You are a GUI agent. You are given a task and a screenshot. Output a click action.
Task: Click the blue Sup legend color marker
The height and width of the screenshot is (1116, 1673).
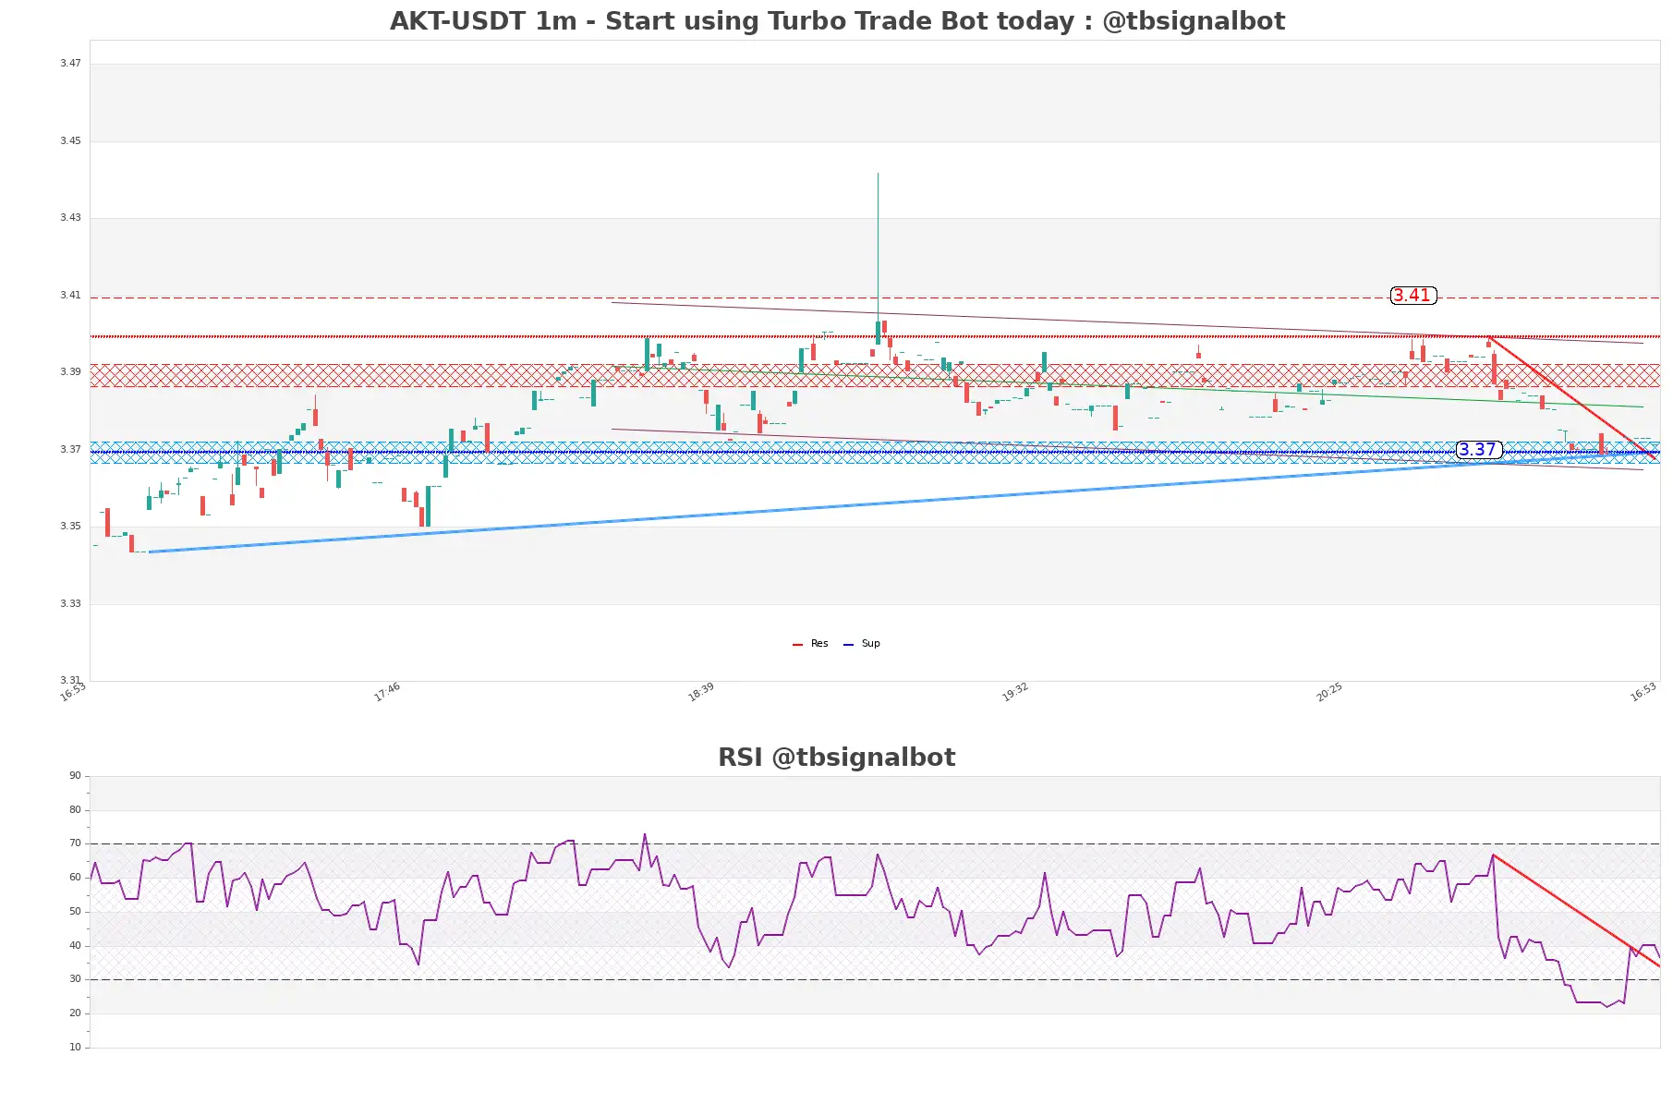(848, 645)
